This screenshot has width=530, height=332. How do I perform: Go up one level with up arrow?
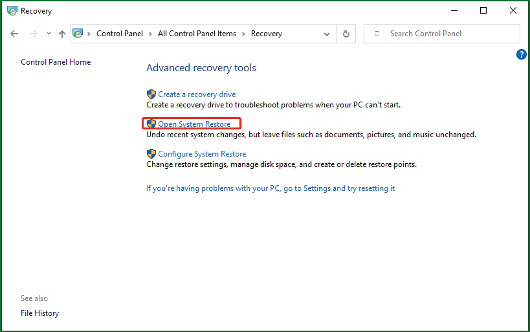62,34
